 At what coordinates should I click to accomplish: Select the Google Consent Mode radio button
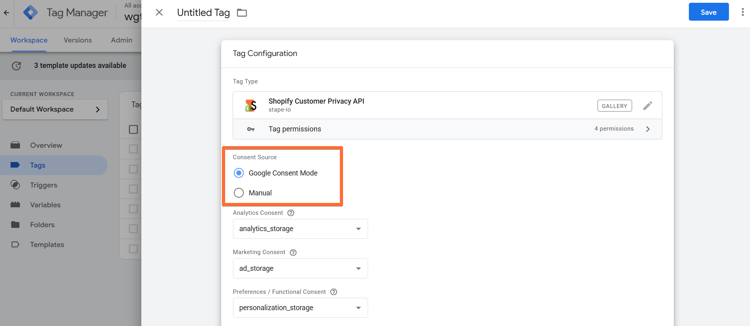pos(239,173)
